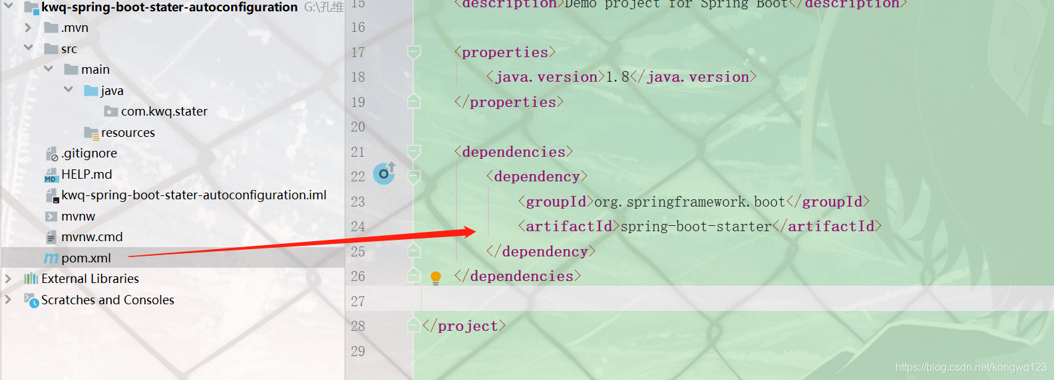The image size is (1054, 380).
Task: Expand the .mvn folder
Action: point(28,27)
